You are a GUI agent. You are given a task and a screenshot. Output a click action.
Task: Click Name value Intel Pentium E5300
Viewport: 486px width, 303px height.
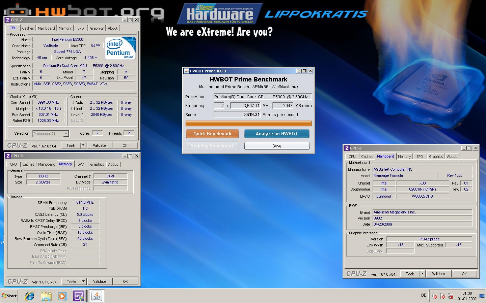tap(67, 39)
